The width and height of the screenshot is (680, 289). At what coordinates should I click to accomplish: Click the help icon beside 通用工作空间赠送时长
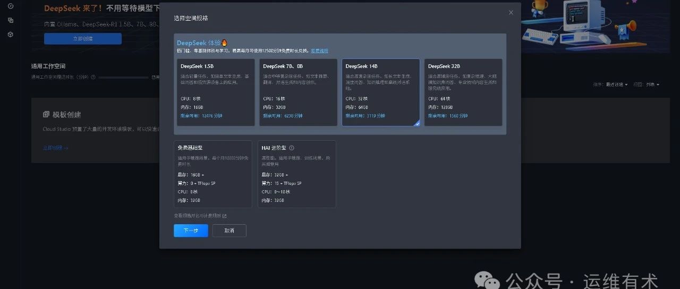tap(93, 77)
